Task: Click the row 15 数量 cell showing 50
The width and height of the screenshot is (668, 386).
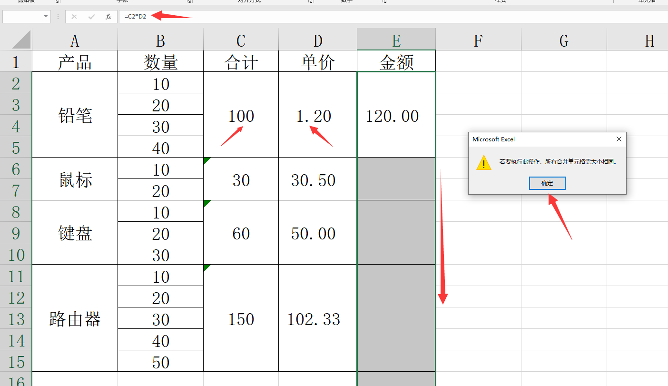Action: pos(160,361)
